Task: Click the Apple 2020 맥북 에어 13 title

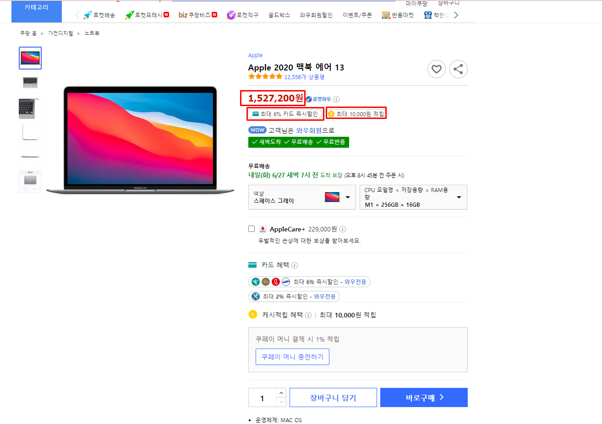Action: pyautogui.click(x=296, y=67)
